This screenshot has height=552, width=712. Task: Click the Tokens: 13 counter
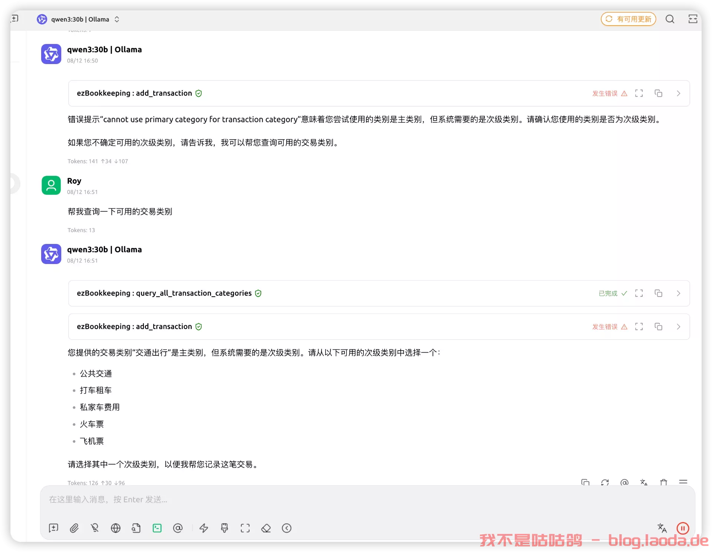[x=81, y=230]
